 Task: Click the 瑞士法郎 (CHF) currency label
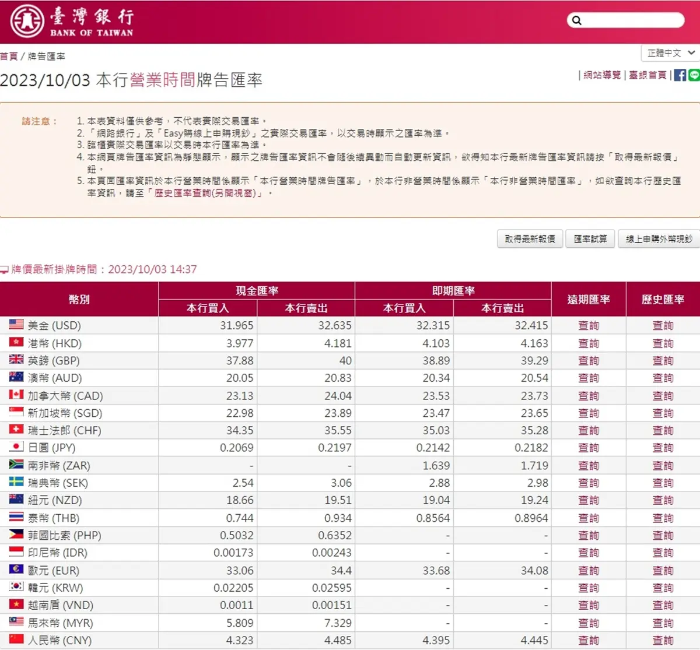[x=65, y=431]
